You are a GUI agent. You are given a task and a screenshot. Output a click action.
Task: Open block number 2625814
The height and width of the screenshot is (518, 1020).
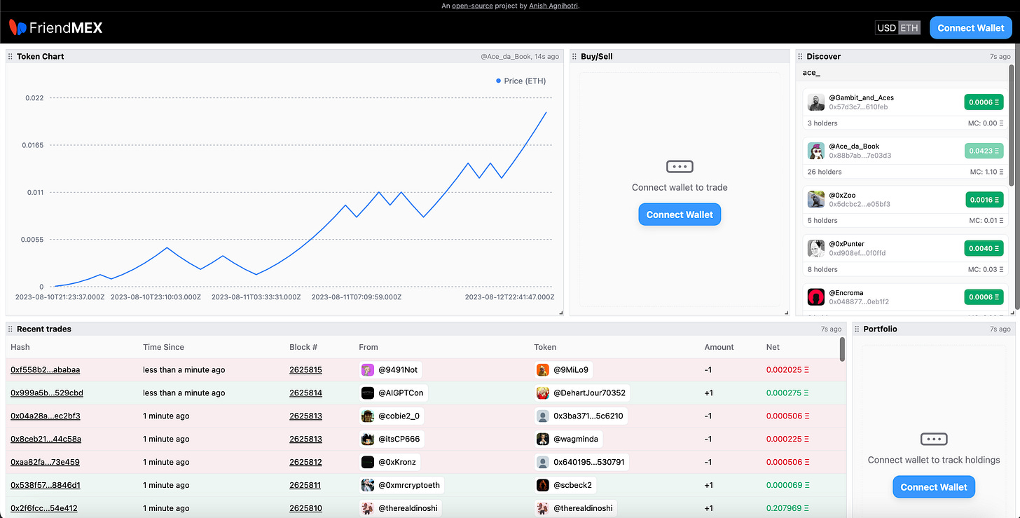[x=305, y=393]
